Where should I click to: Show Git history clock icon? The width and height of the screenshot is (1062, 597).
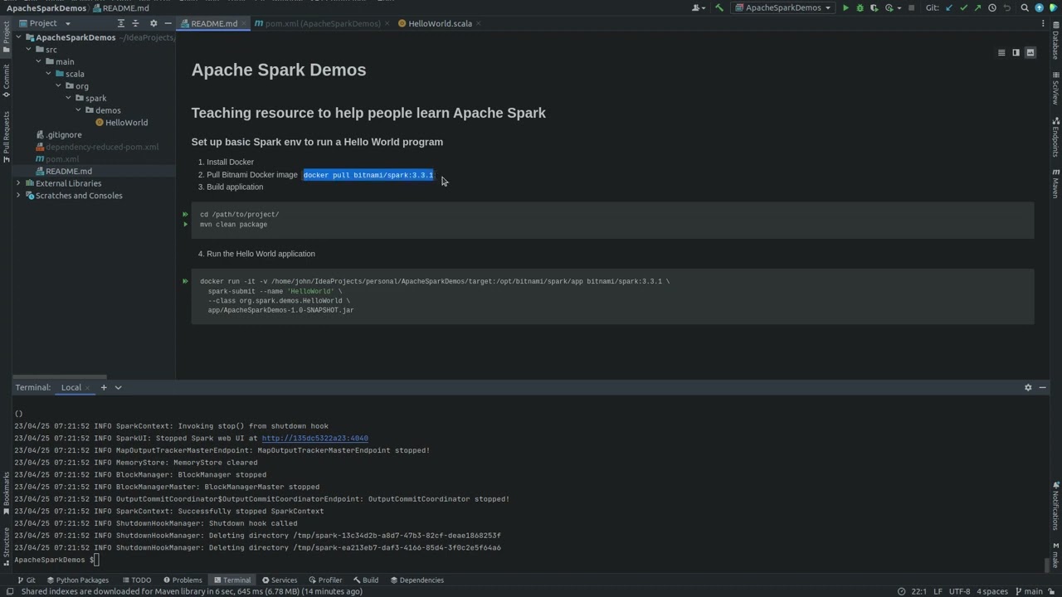click(x=992, y=7)
